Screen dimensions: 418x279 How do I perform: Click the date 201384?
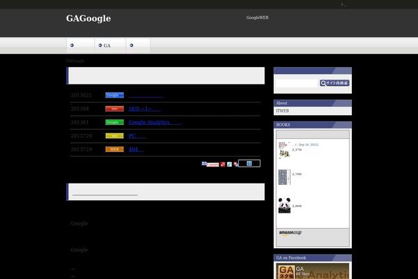click(79, 109)
